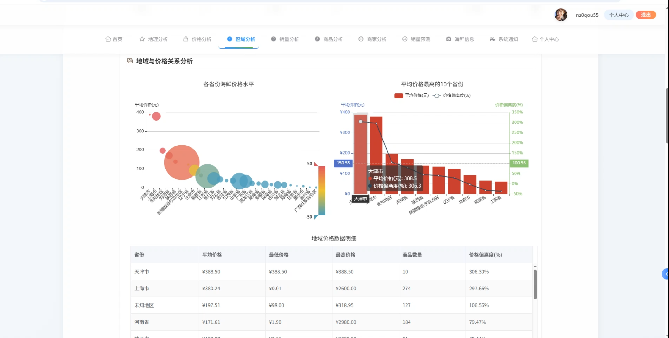Click the user avatar picture
This screenshot has height=338, width=669.
(561, 15)
